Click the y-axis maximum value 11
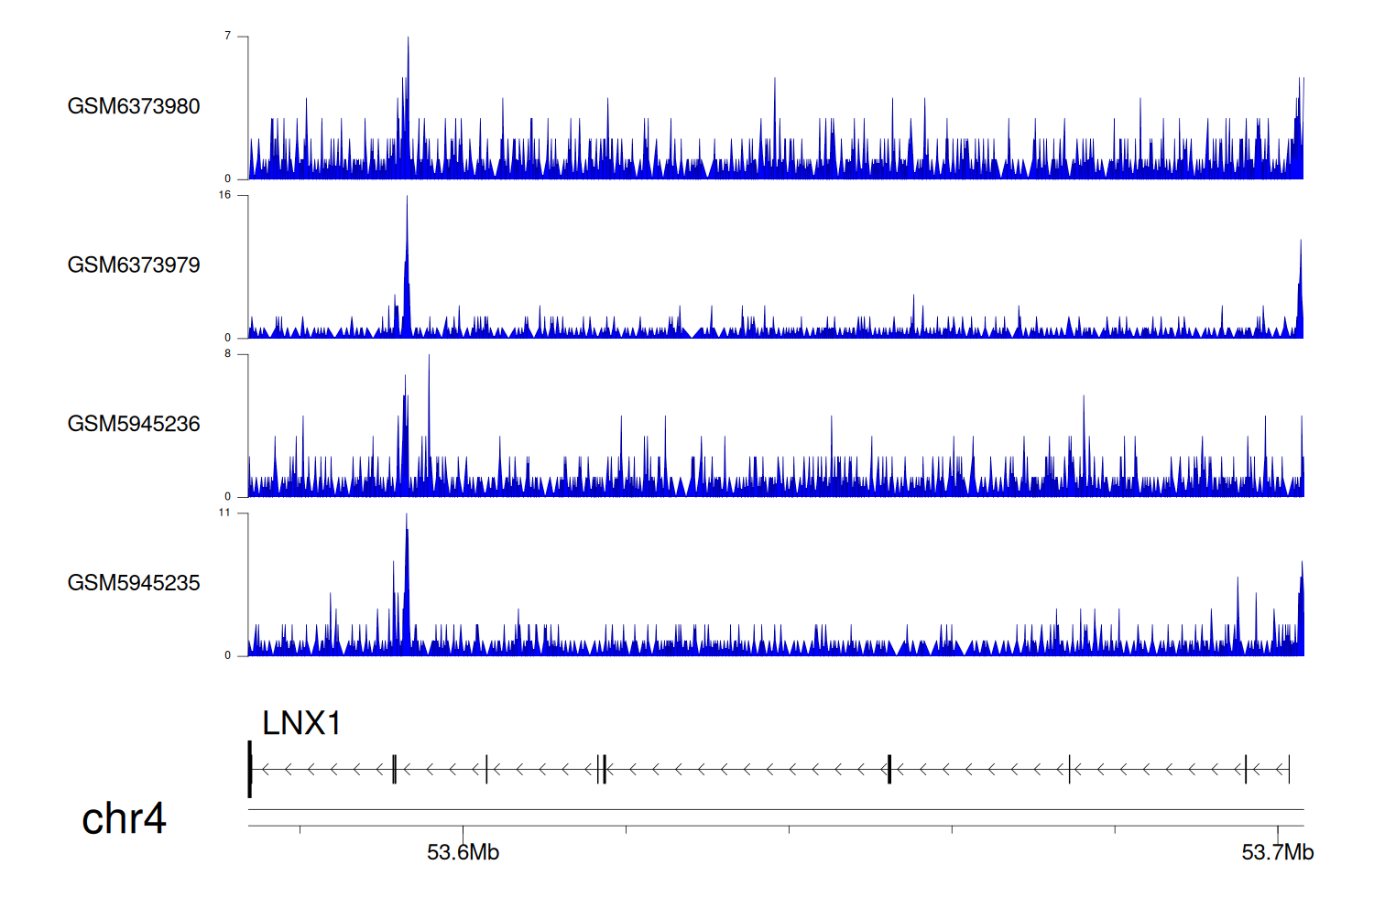 click(225, 513)
